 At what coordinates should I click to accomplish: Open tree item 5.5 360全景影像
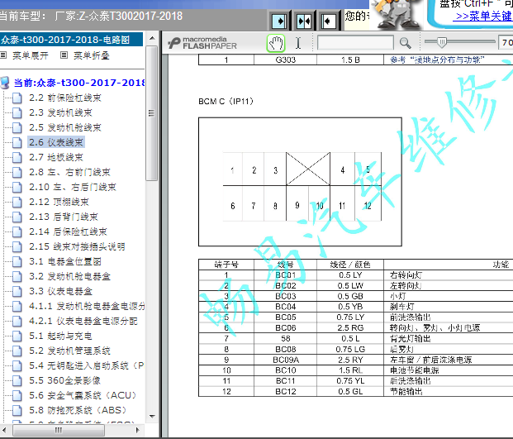pos(64,381)
